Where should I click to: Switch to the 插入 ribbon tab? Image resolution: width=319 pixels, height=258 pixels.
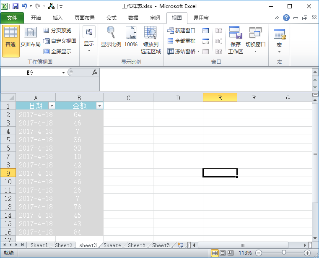[58, 18]
